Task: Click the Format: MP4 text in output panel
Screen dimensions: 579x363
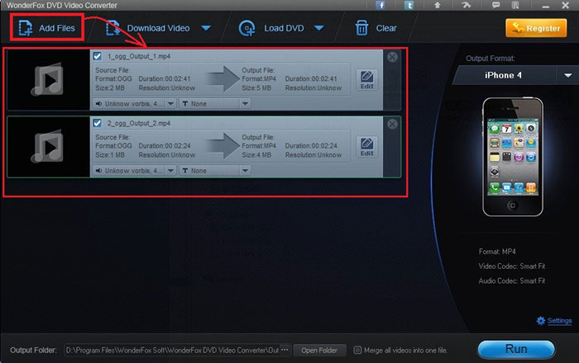Action: 497,252
